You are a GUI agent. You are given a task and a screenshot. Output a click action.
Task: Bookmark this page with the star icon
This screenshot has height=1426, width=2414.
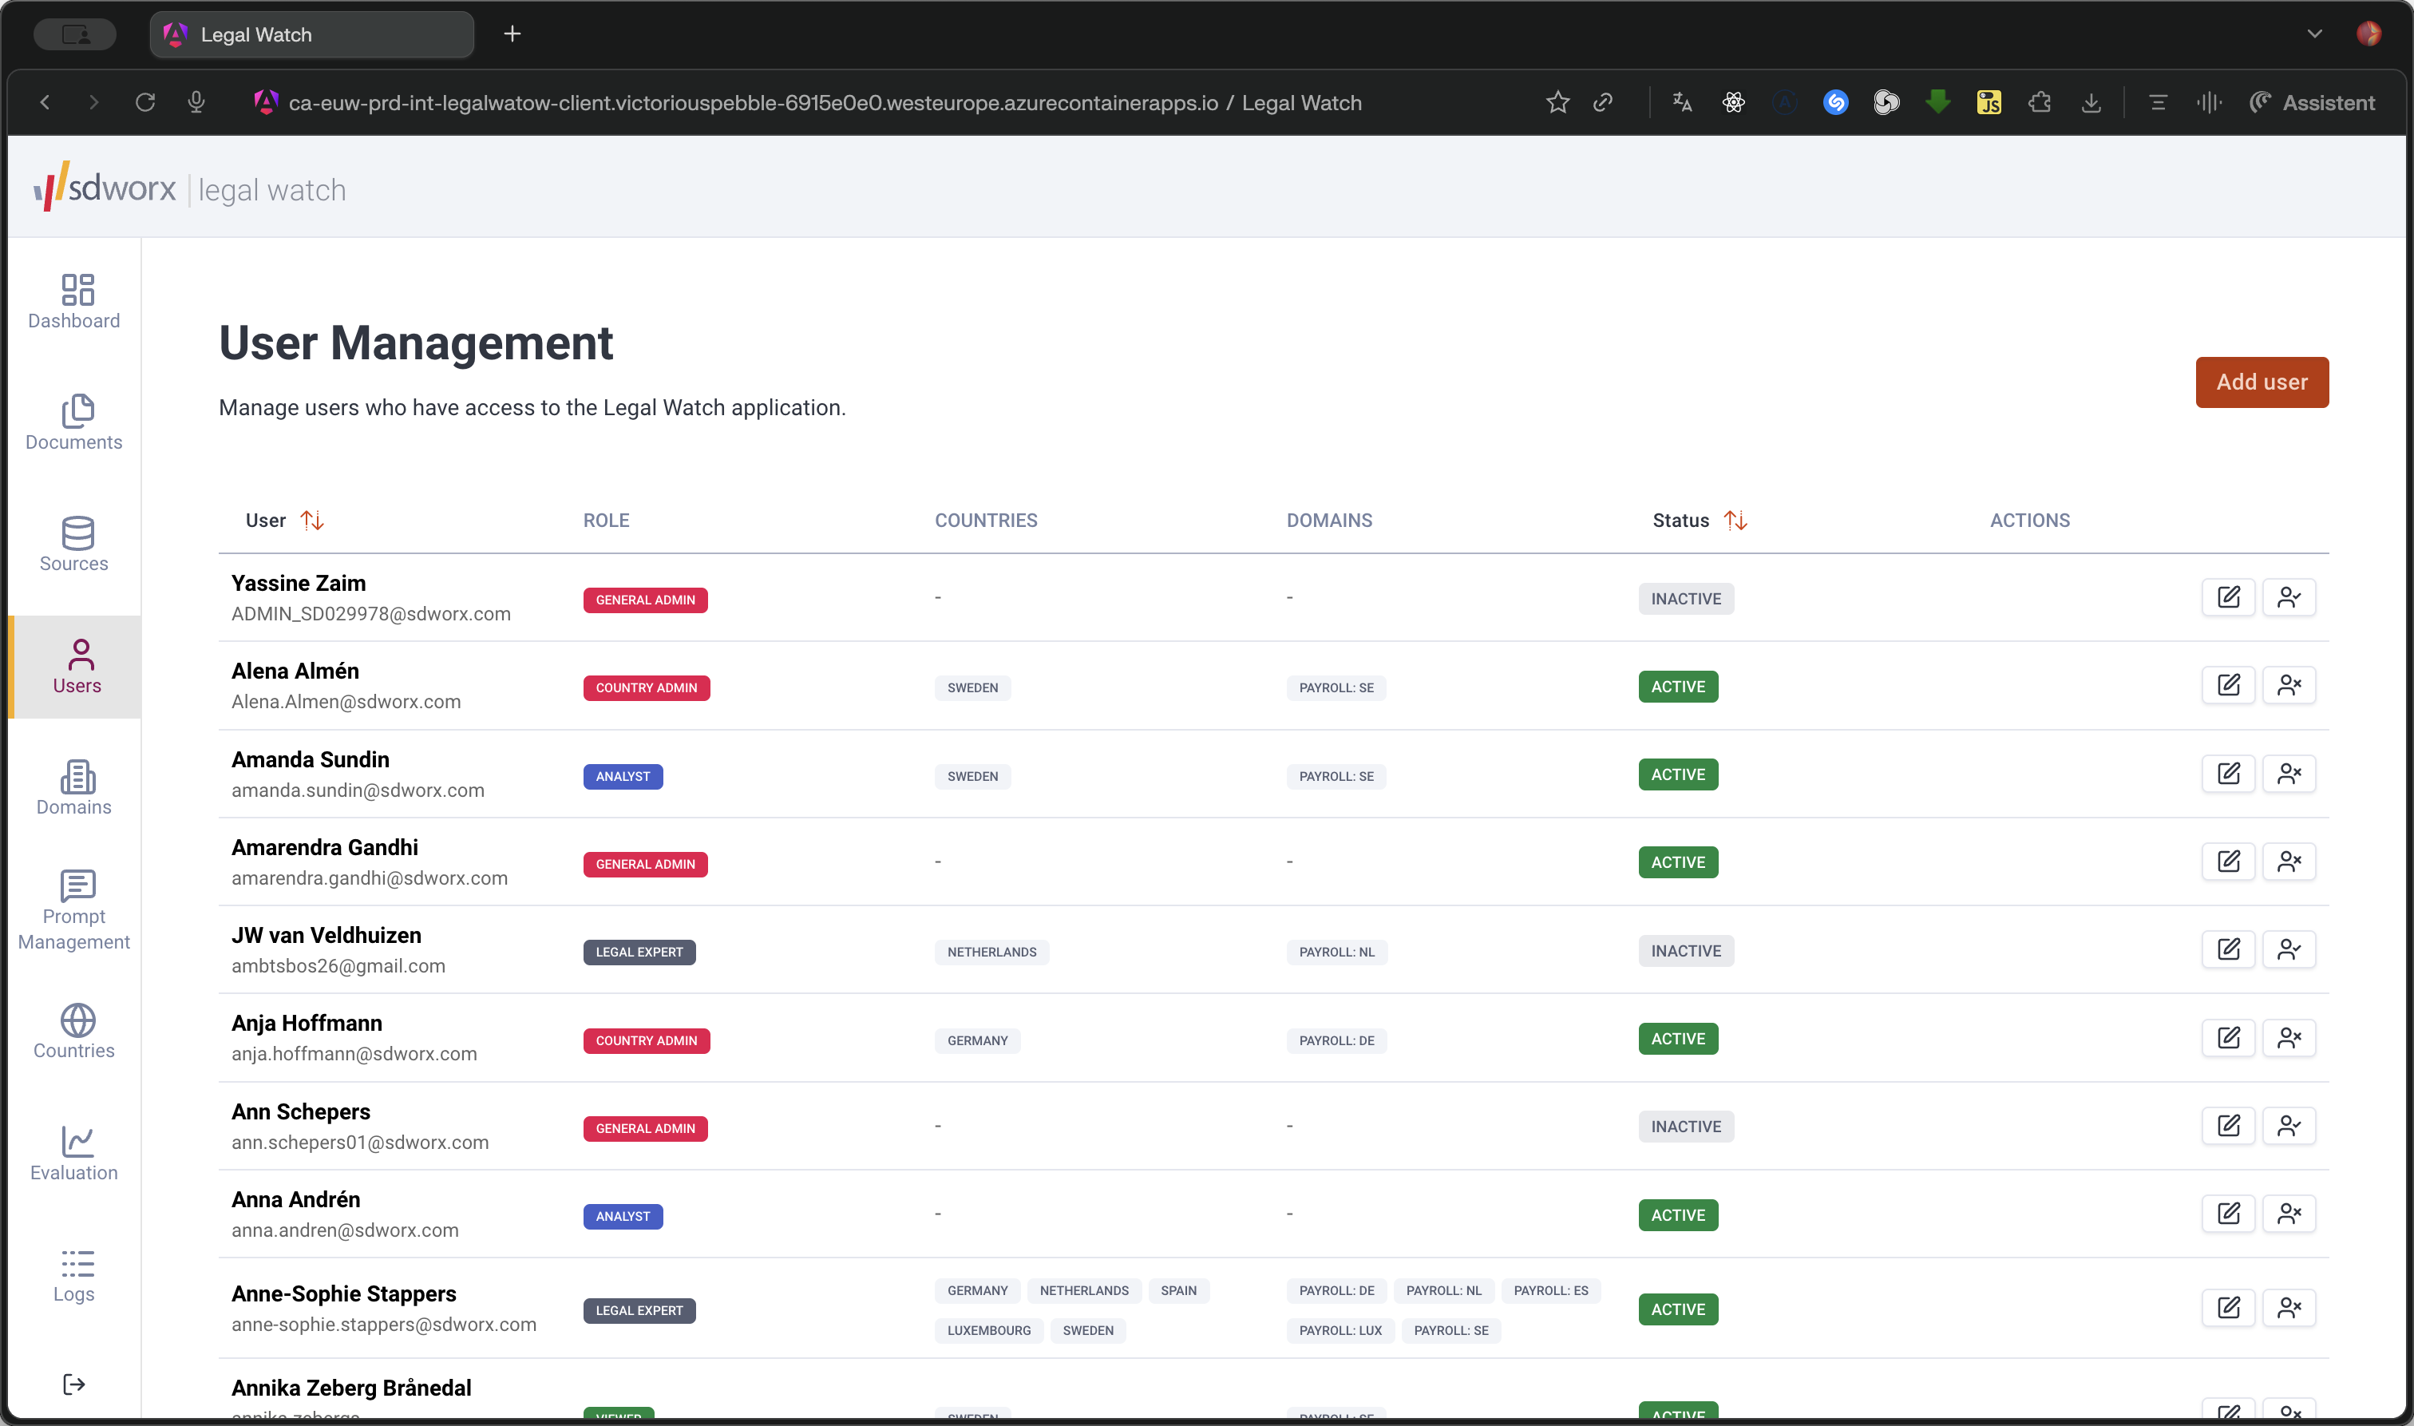1557,102
